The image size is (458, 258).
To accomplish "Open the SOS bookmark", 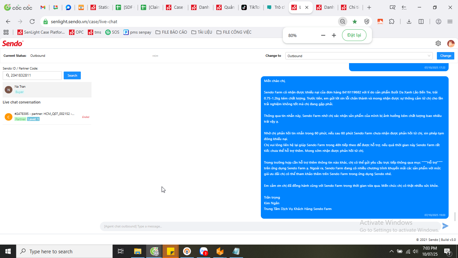I will [112, 32].
